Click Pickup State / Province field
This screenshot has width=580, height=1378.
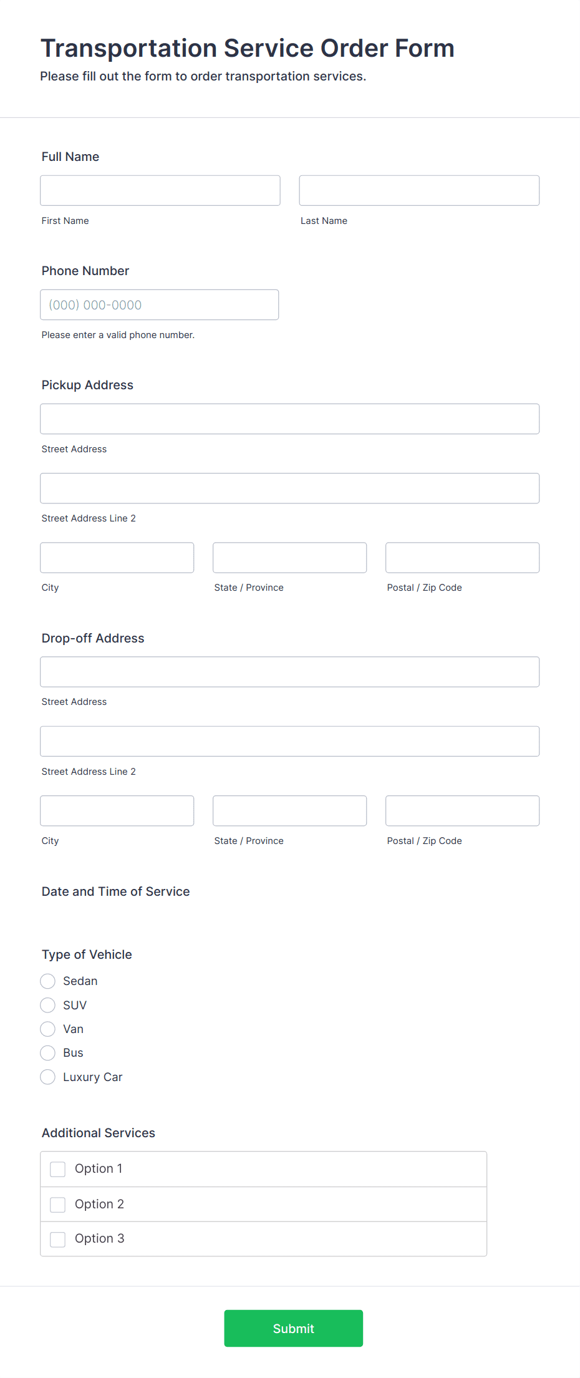pos(290,558)
